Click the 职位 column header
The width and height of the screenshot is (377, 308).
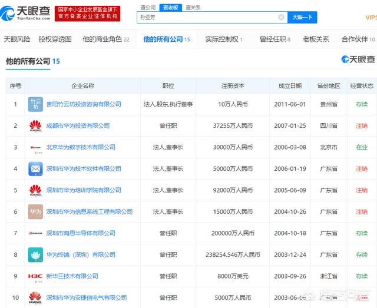(x=168, y=86)
